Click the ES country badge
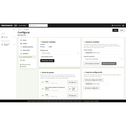 (43, 89)
